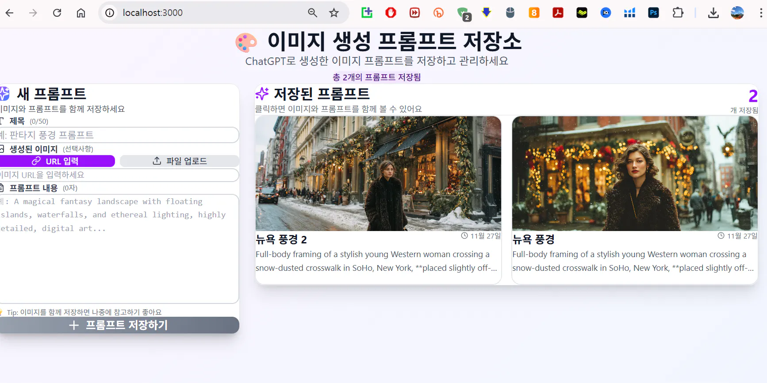Click the palette emoji in the header

[246, 42]
